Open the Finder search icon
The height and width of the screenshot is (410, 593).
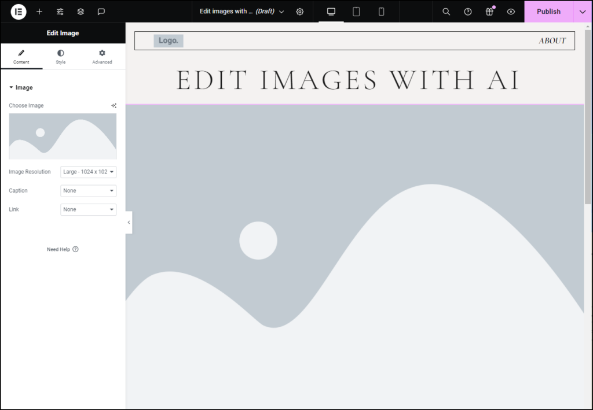tap(446, 12)
